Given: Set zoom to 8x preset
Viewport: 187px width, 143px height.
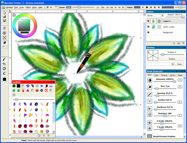Looking at the screenshot, I should [x=123, y=7].
